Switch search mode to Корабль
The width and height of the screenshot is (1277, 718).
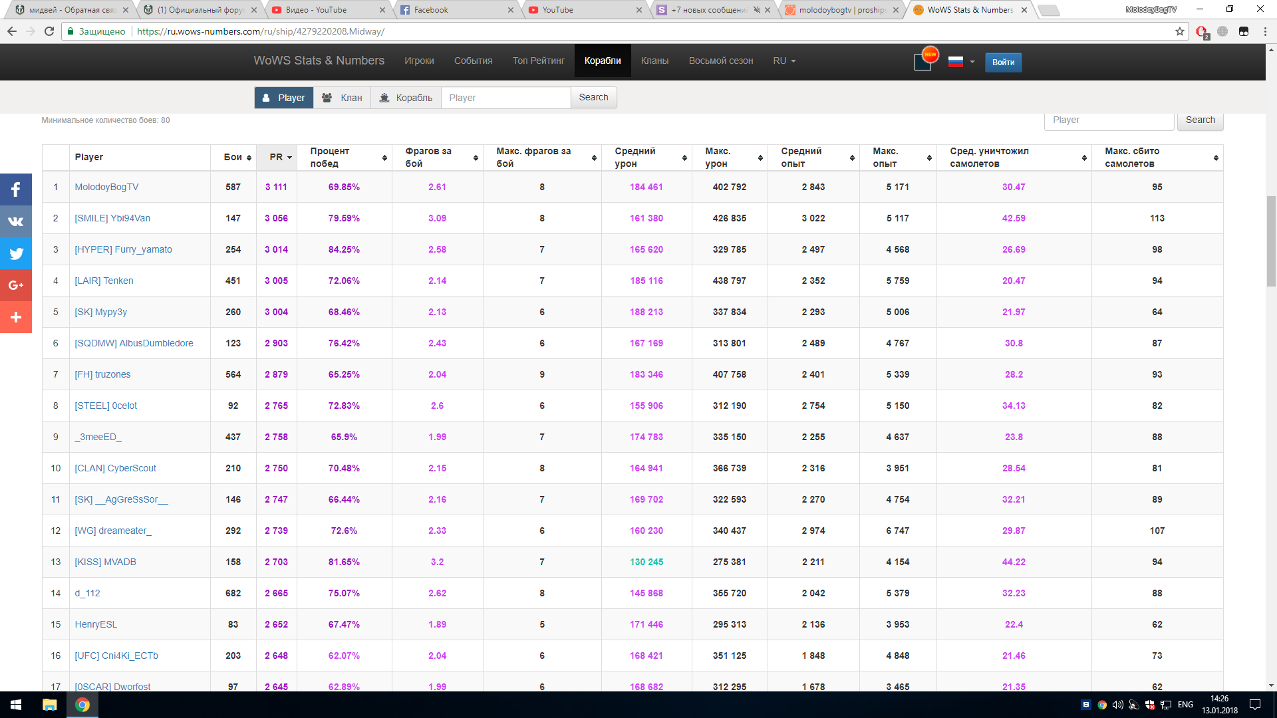click(406, 98)
